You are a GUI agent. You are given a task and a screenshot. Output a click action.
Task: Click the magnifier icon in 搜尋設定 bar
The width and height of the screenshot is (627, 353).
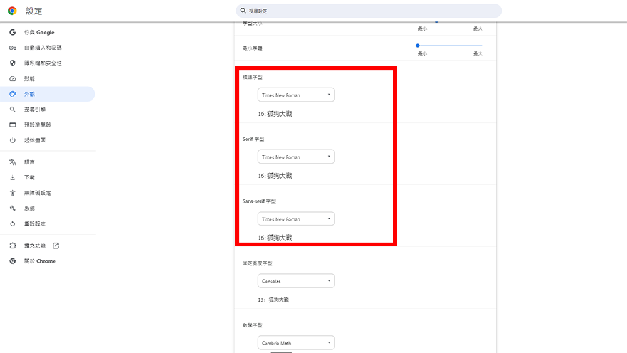pyautogui.click(x=243, y=11)
